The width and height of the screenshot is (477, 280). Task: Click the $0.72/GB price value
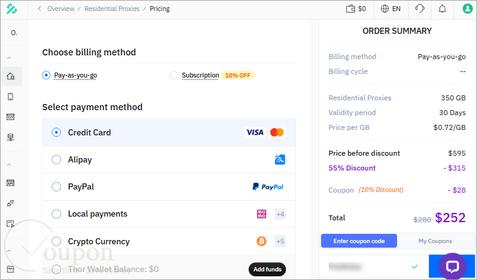[x=449, y=127]
